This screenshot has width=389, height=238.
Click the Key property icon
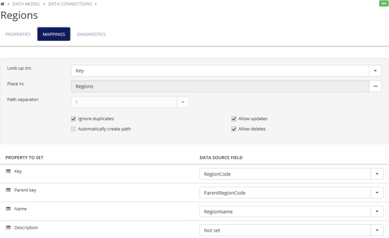click(8, 171)
